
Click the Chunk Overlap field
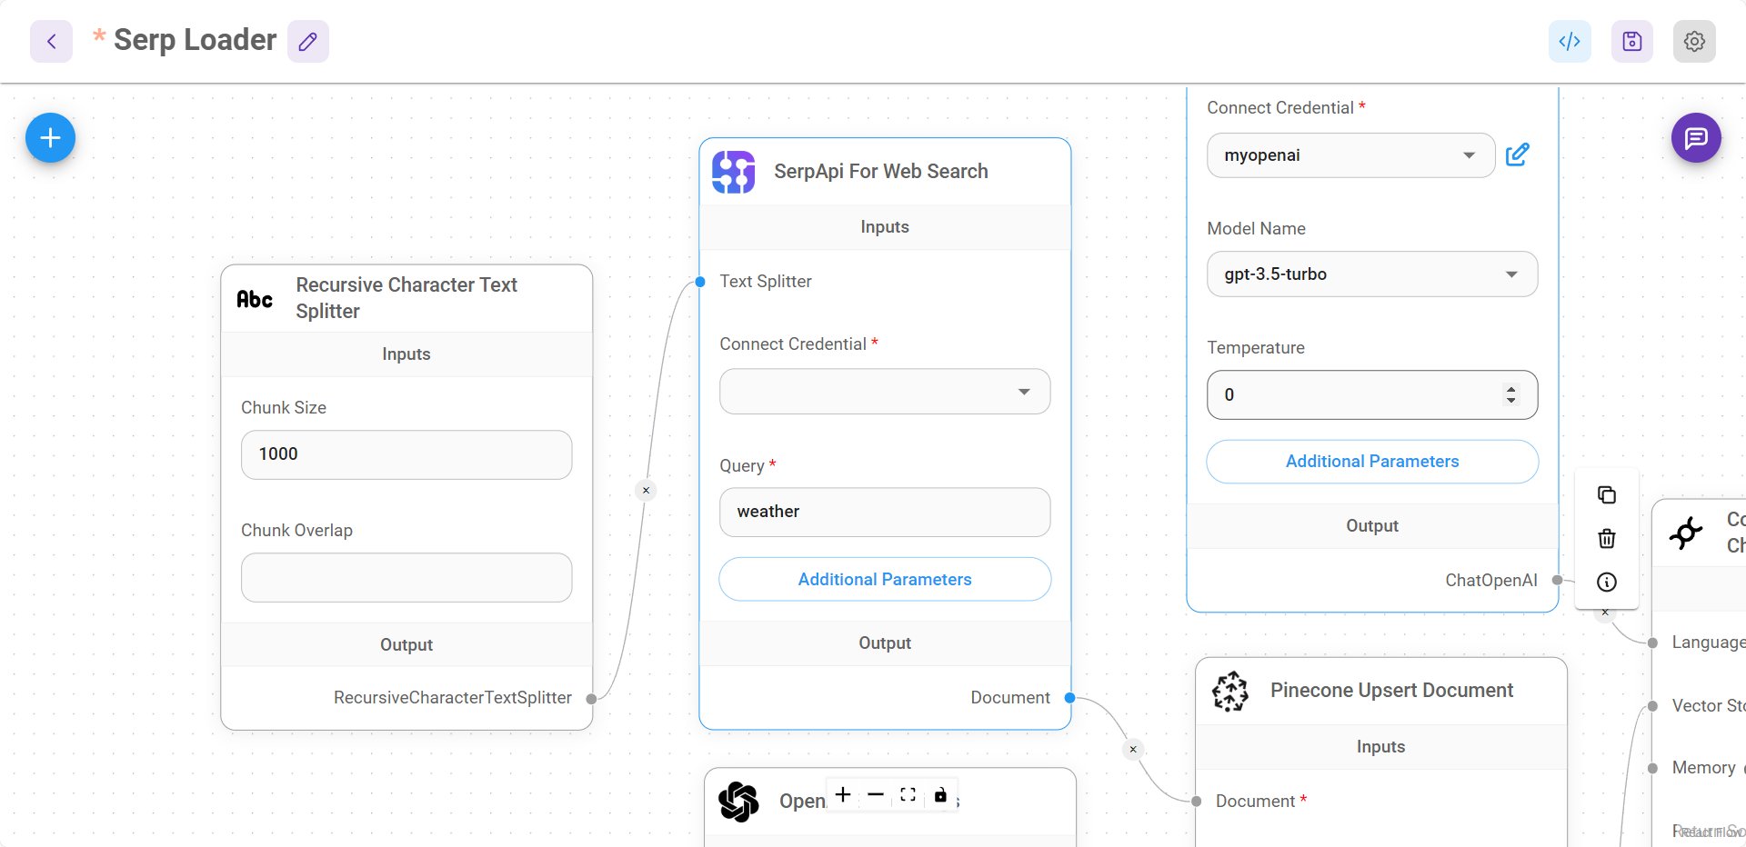point(406,577)
